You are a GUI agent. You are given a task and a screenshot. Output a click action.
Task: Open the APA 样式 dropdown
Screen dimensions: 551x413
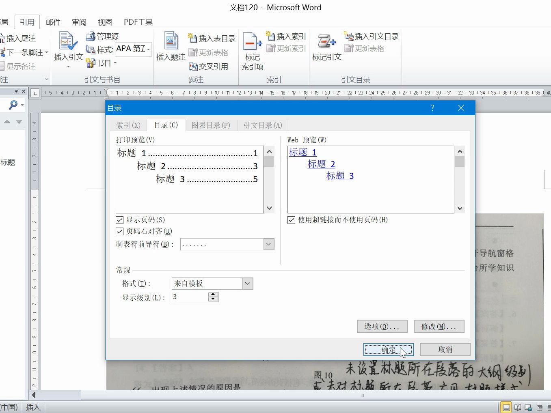[147, 49]
